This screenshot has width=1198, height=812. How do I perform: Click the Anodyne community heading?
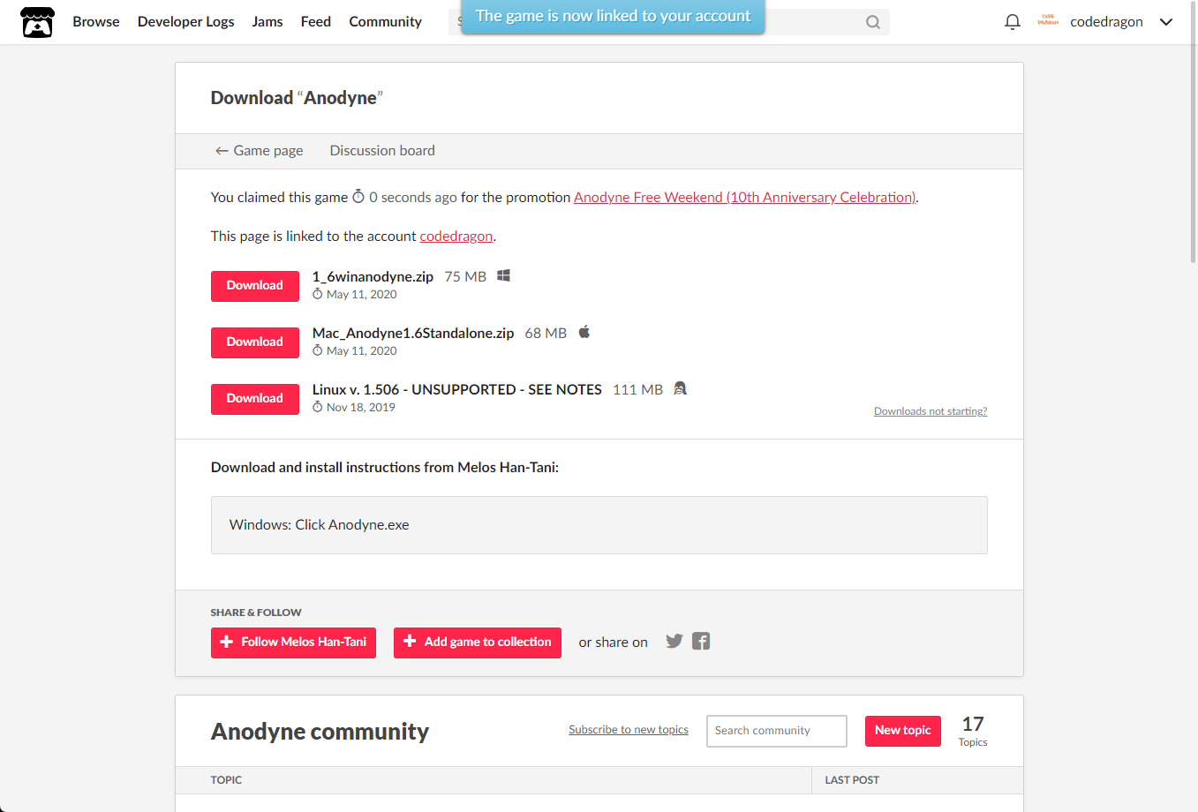(320, 732)
